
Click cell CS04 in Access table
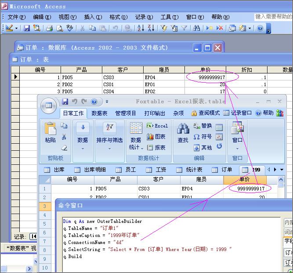(x=123, y=91)
